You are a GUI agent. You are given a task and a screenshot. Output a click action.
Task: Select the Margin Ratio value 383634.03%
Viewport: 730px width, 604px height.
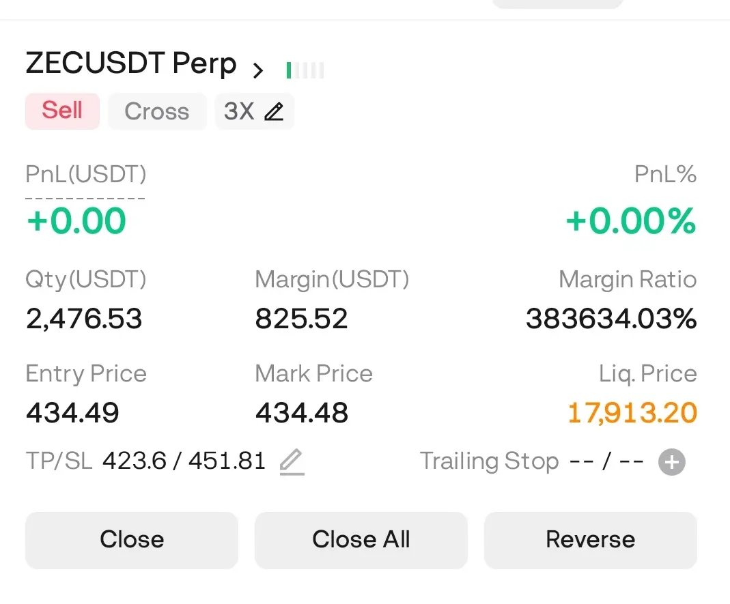pyautogui.click(x=611, y=319)
